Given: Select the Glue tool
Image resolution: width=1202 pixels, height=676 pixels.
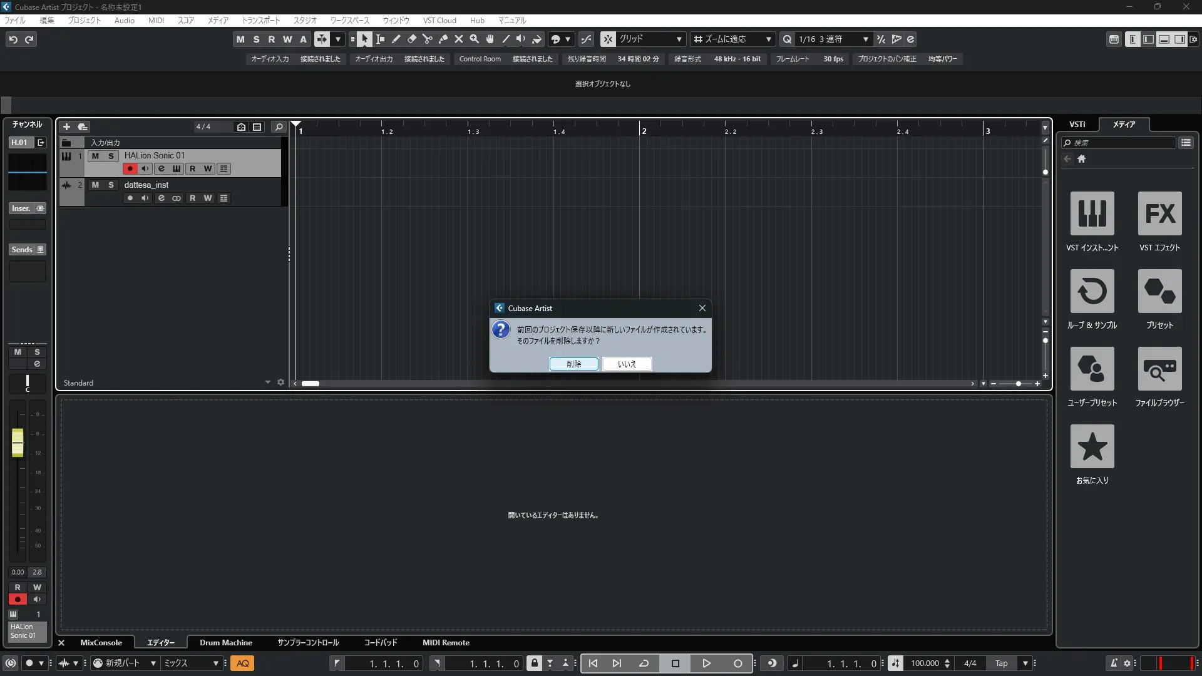Looking at the screenshot, I should pos(443,39).
